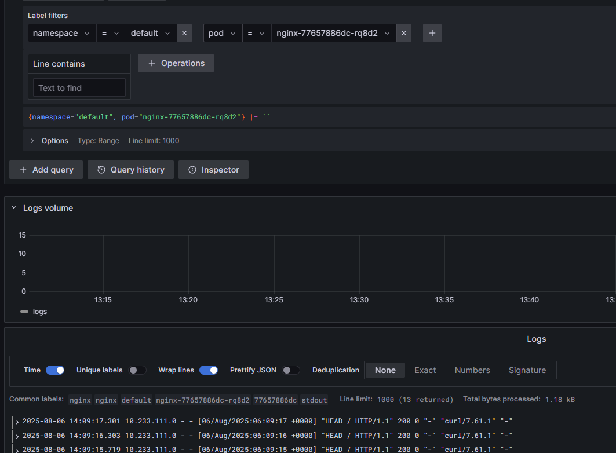Open the operator dropdown next to namespace
Image resolution: width=616 pixels, height=453 pixels.
(x=111, y=33)
